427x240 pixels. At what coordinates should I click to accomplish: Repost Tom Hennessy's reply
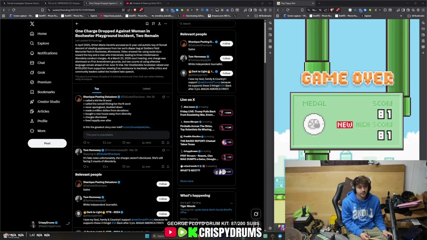coord(105,167)
